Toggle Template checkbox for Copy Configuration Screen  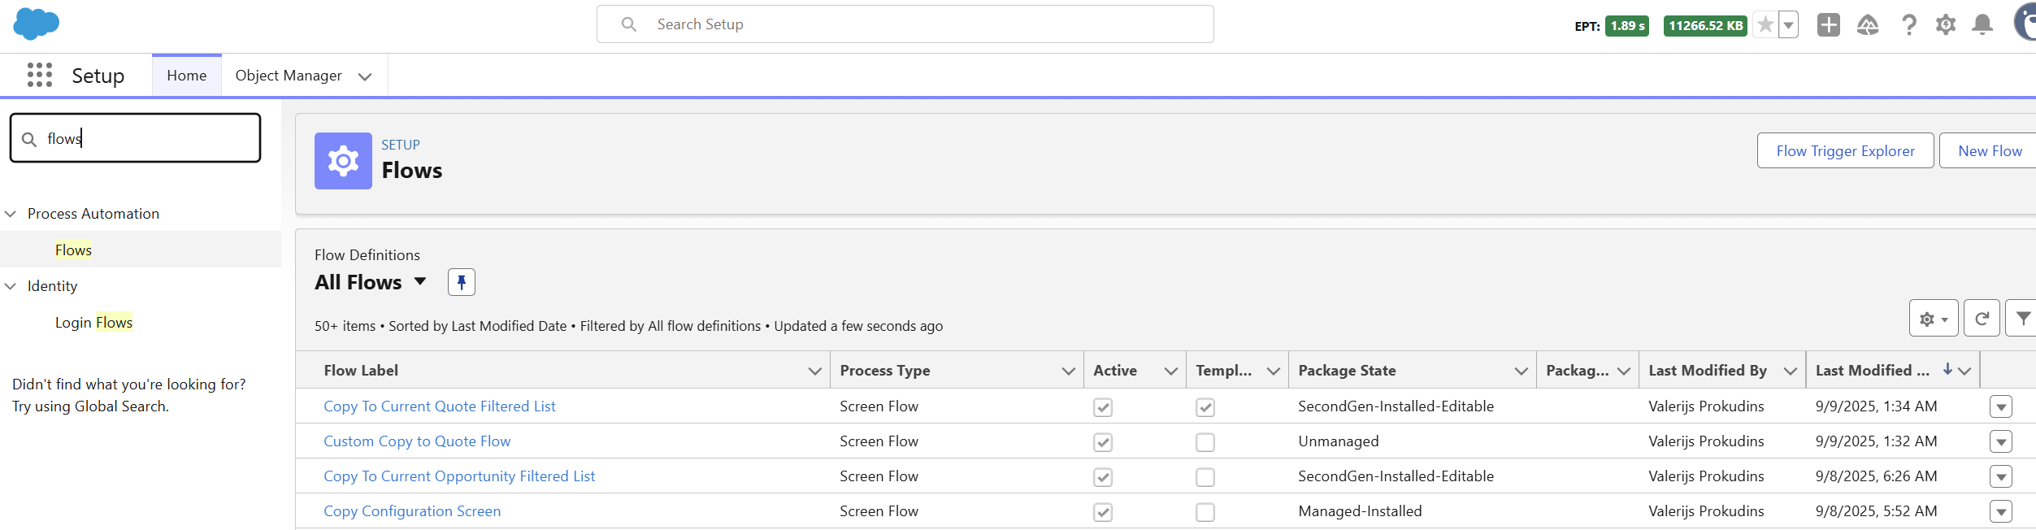(x=1205, y=512)
